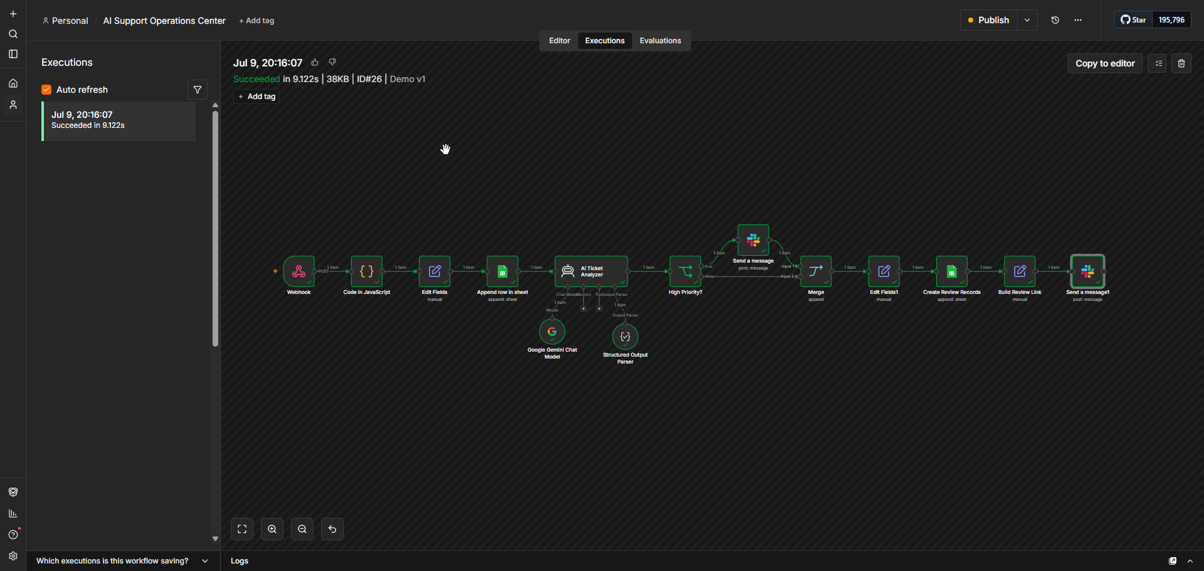Expand 'Which executions is this workflow saving?'

tap(122, 561)
